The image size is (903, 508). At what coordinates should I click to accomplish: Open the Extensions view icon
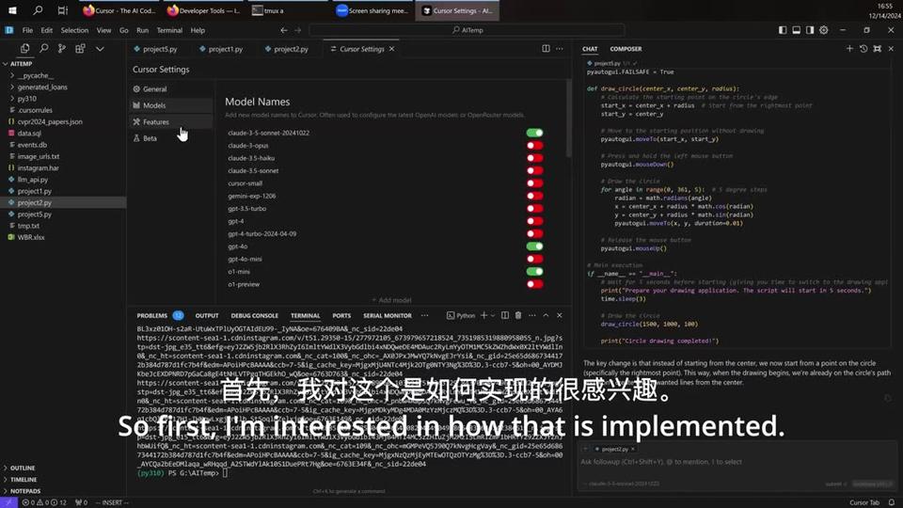[x=80, y=49]
